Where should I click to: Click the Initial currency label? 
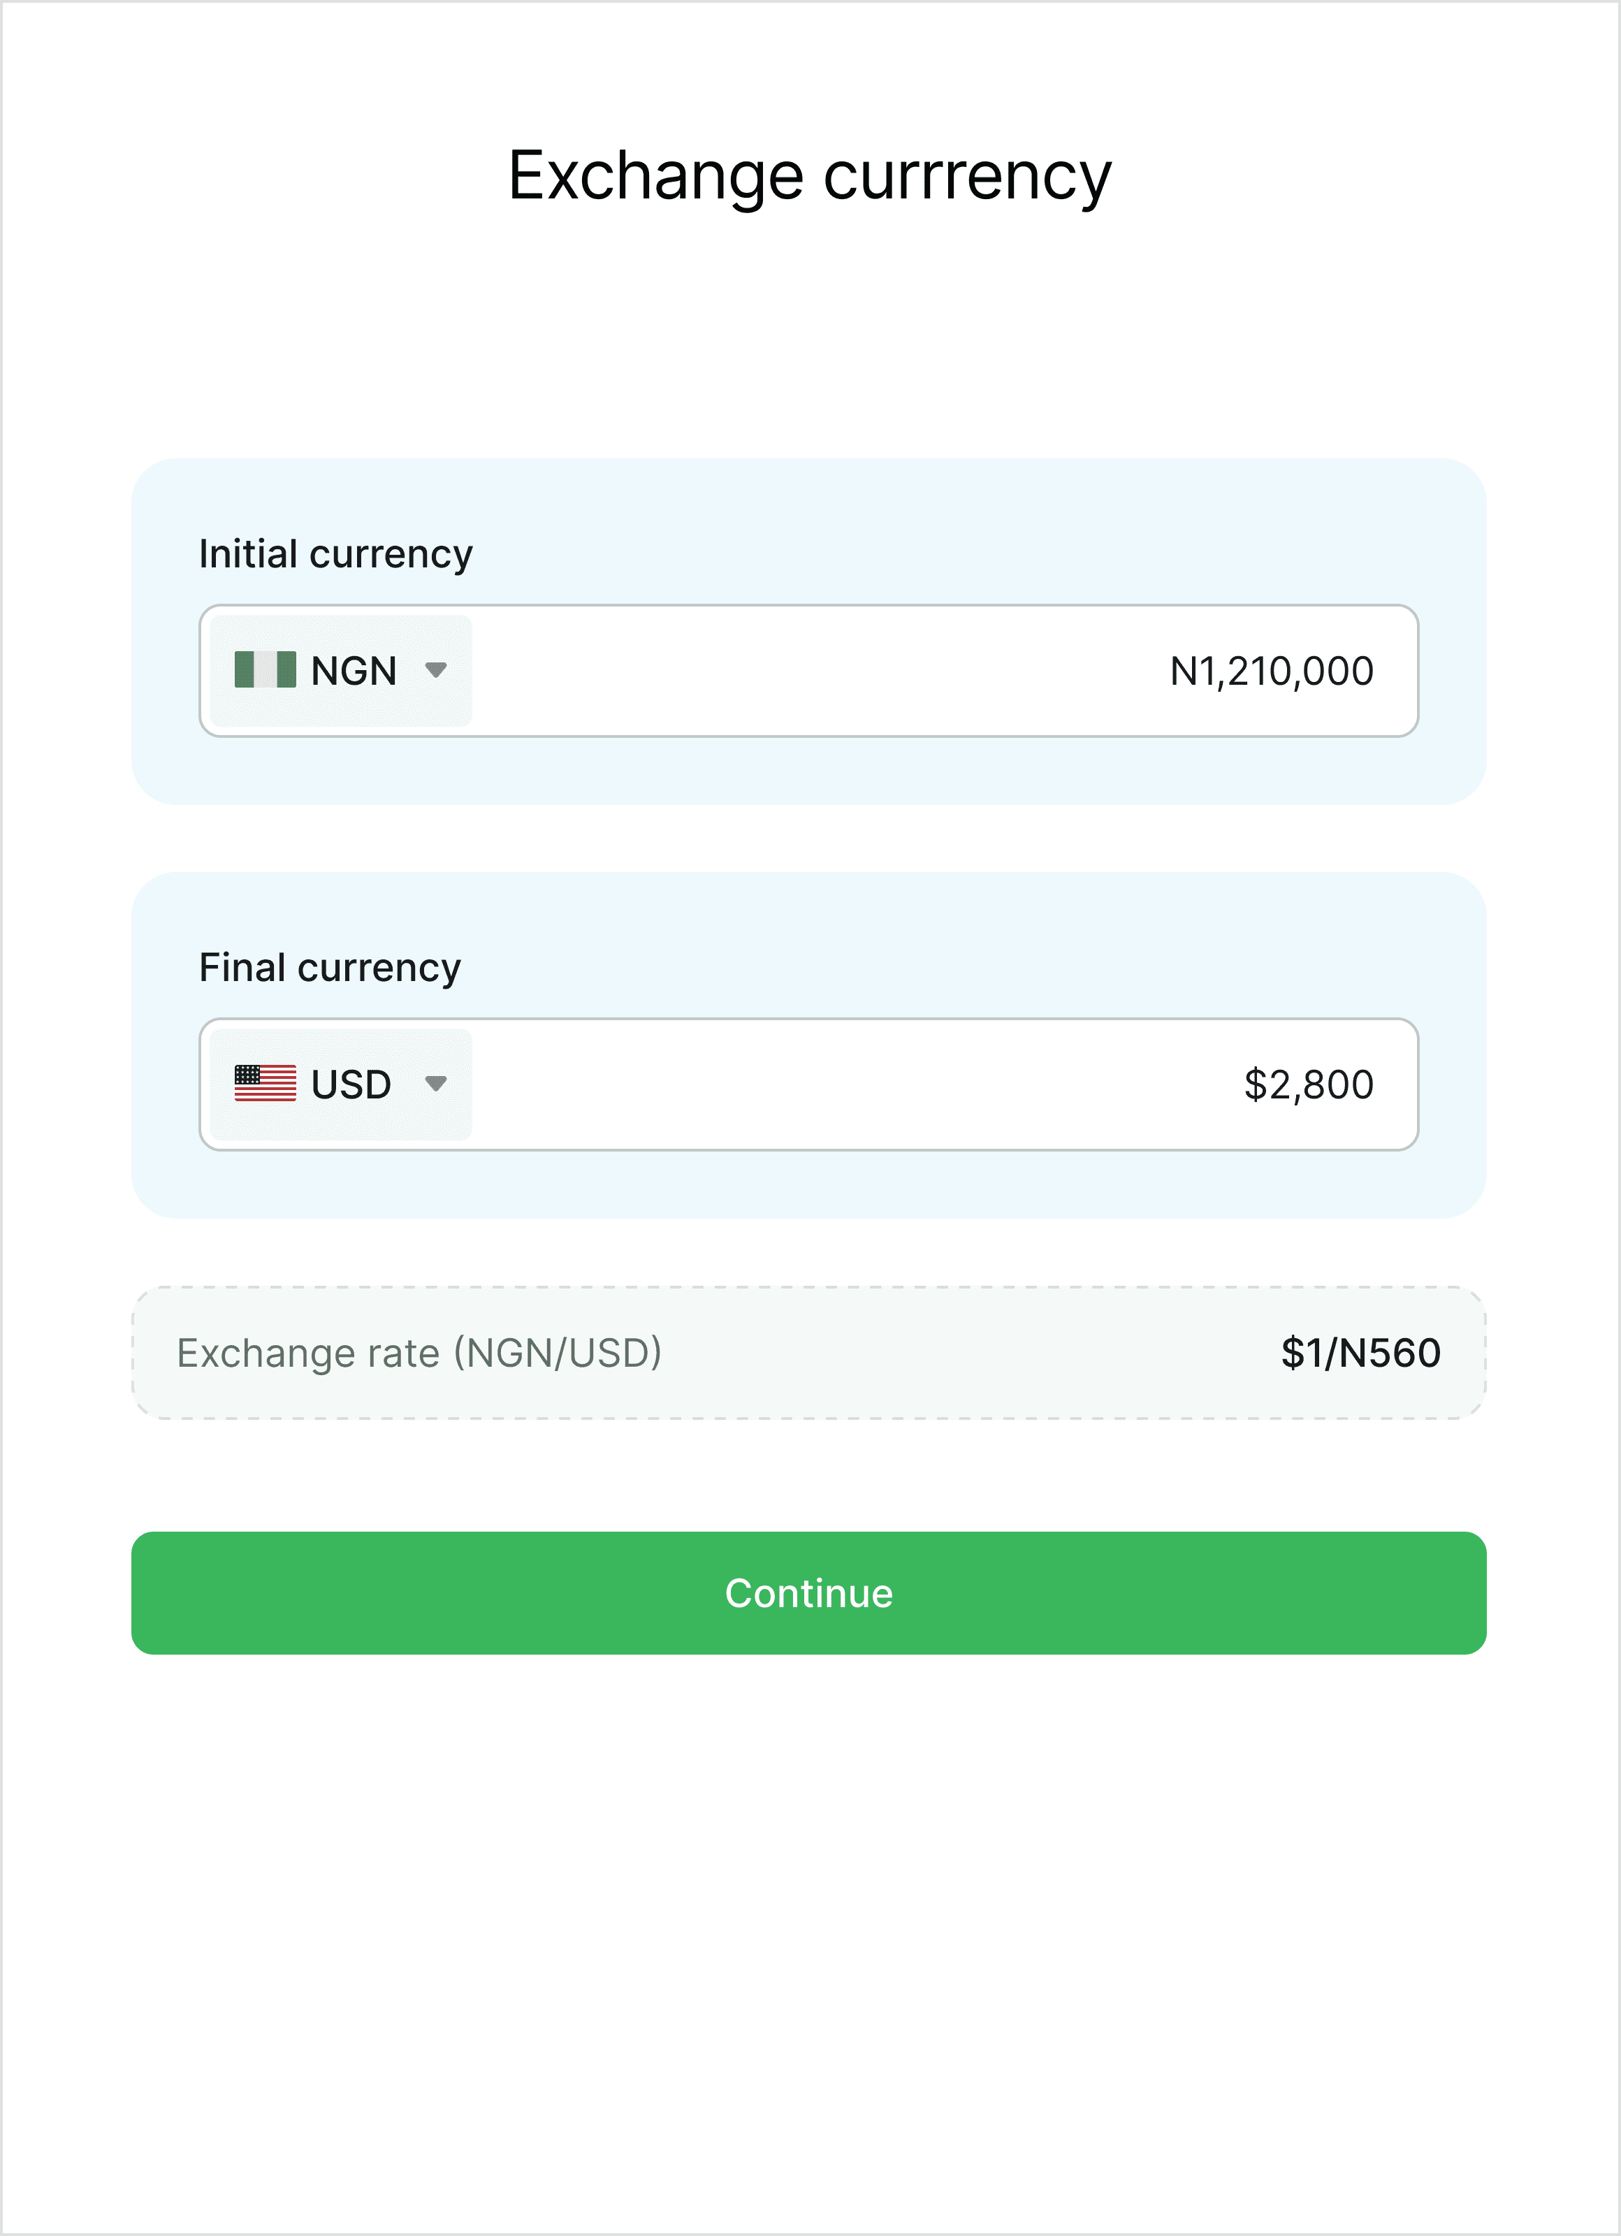pos(335,554)
